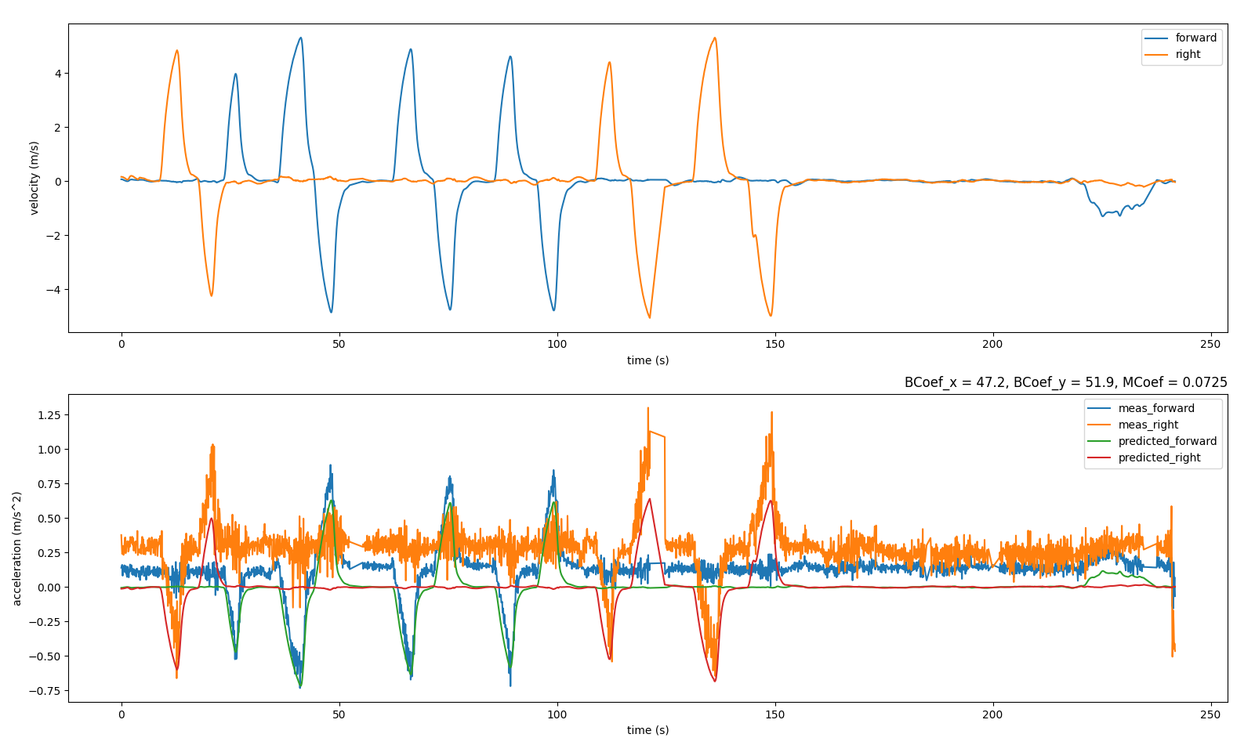Click the forward legend label in velocity plot
Viewport: 1255px width, 745px height.
[1195, 38]
